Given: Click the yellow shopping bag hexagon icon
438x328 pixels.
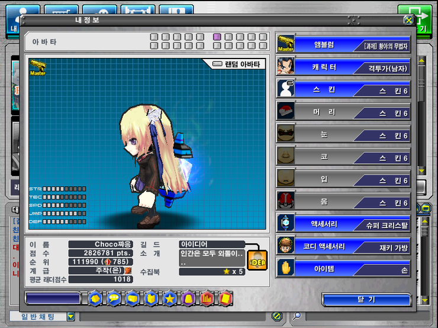Looking at the screenshot, I should pos(151,299).
